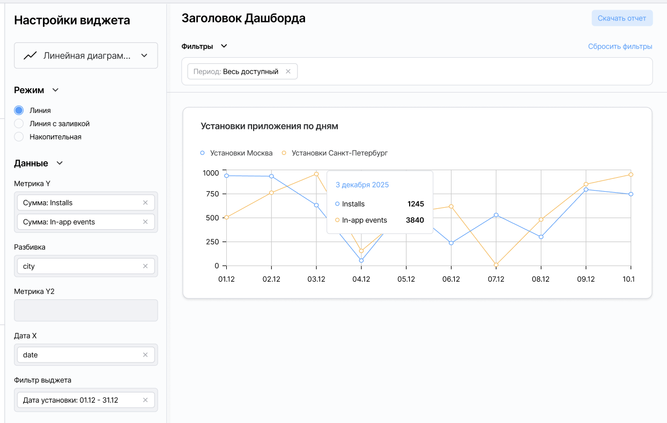Open the 'Линейная диаграмма' widget type dropdown
The height and width of the screenshot is (423, 667).
click(x=144, y=56)
